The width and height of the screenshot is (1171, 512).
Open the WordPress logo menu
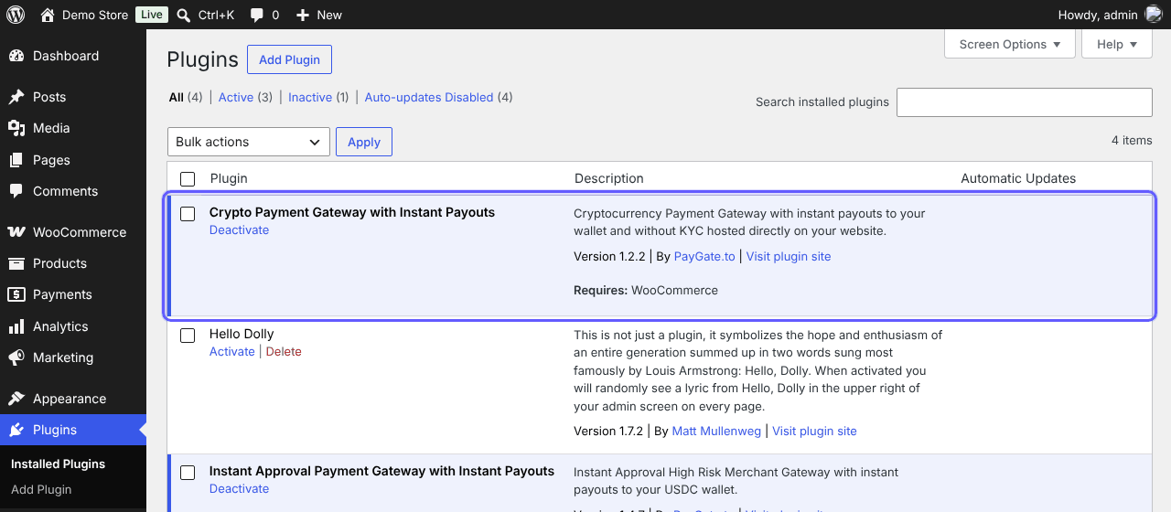(16, 15)
